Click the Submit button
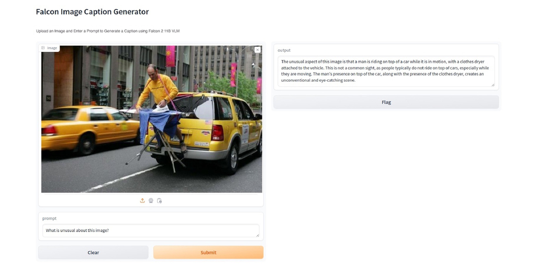 [x=208, y=253]
